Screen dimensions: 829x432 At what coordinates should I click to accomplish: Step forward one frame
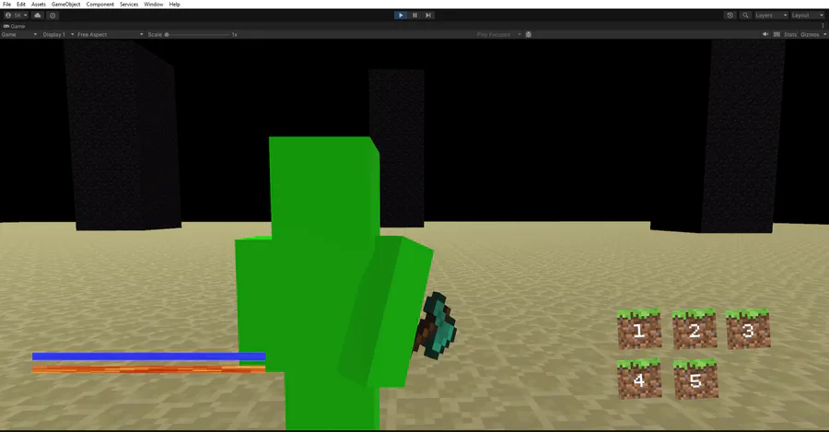(x=428, y=16)
